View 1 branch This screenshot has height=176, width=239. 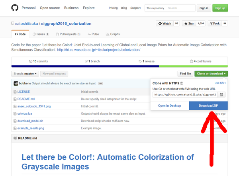pos(92,61)
